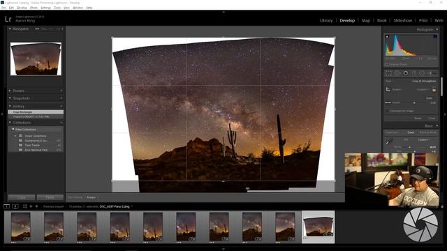Select the Graduated Filter tool
The image size is (447, 251).
coord(413,73)
